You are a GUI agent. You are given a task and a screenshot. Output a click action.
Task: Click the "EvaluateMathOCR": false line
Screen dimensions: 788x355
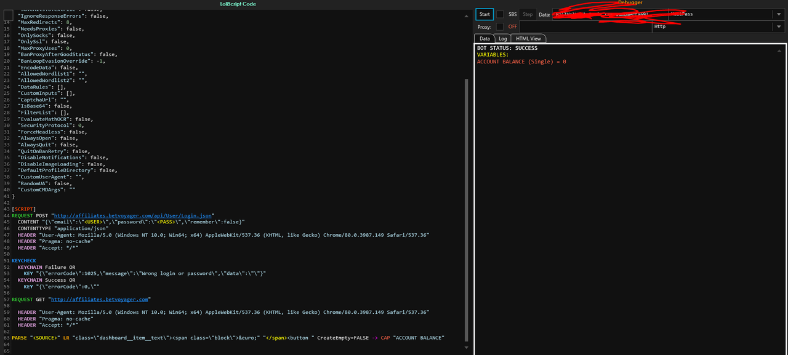pos(55,119)
